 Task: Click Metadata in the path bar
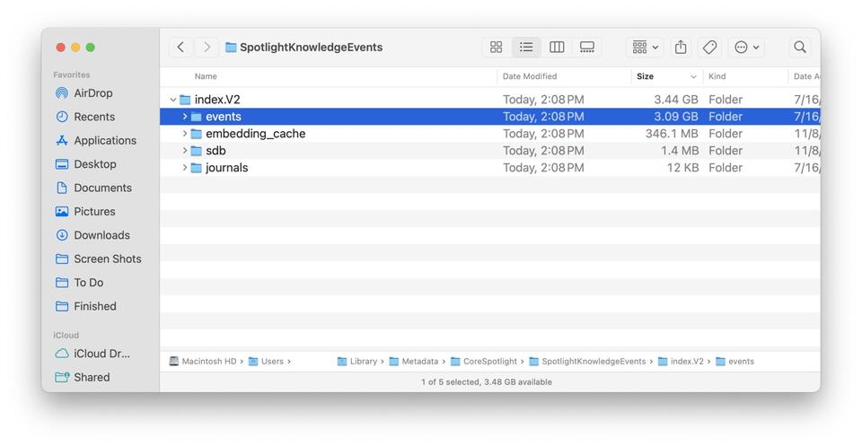point(413,361)
